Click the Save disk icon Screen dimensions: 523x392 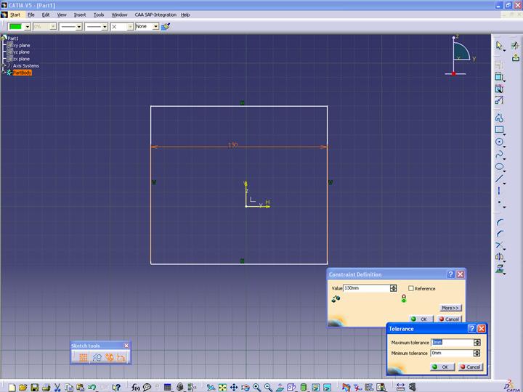point(35,388)
